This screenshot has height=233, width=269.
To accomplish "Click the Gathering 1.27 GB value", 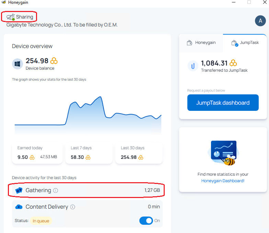I will click(152, 190).
